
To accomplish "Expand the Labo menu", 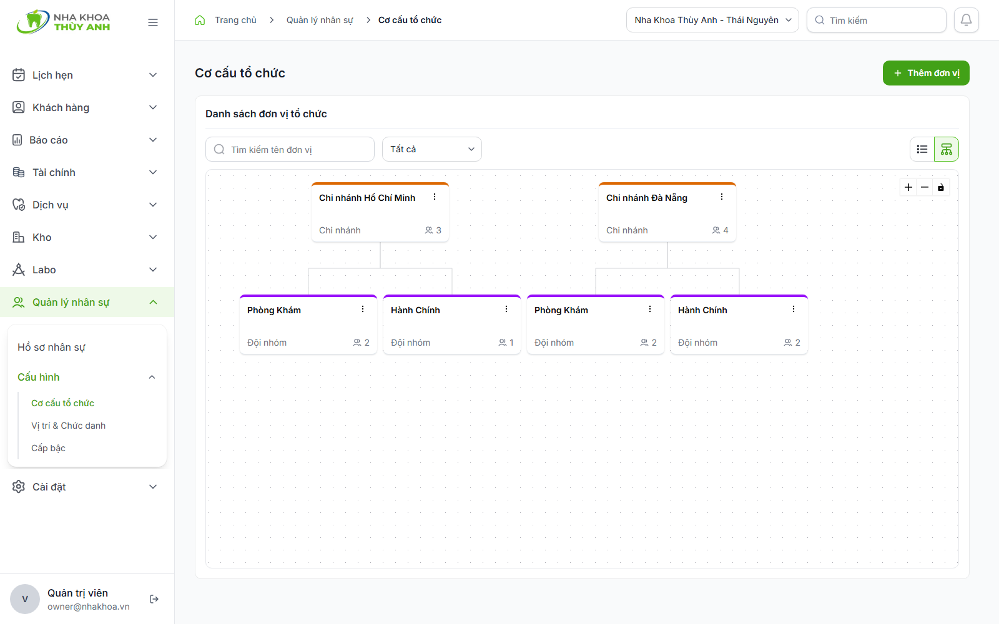I will 87,270.
